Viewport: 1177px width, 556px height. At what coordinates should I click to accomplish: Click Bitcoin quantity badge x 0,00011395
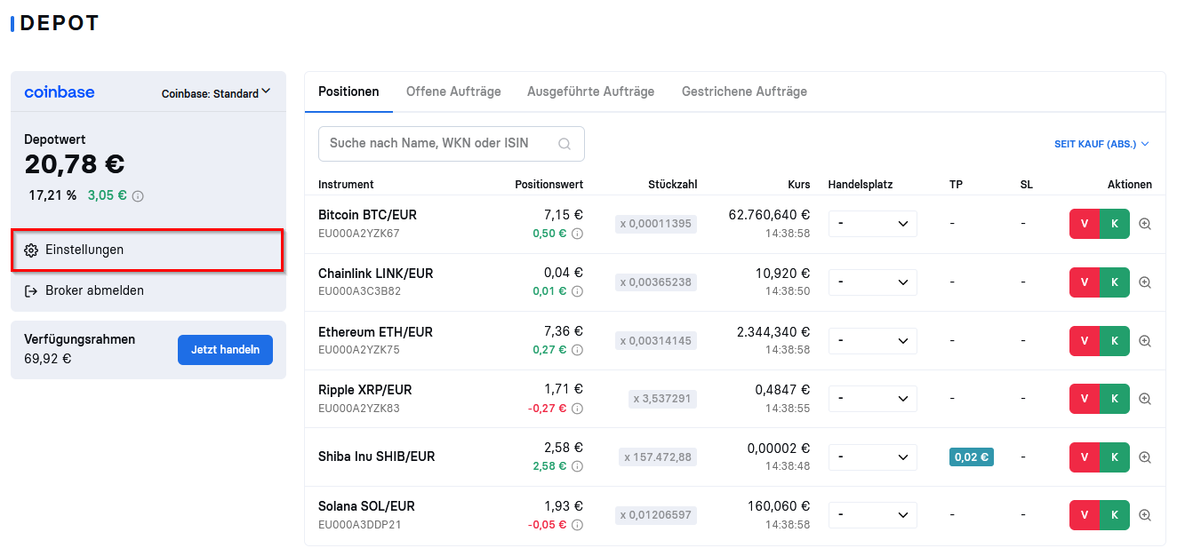656,224
